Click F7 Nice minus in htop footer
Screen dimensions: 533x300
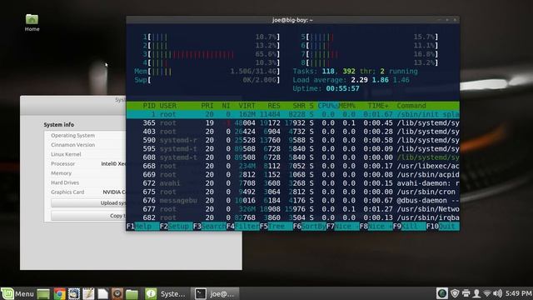pos(342,226)
